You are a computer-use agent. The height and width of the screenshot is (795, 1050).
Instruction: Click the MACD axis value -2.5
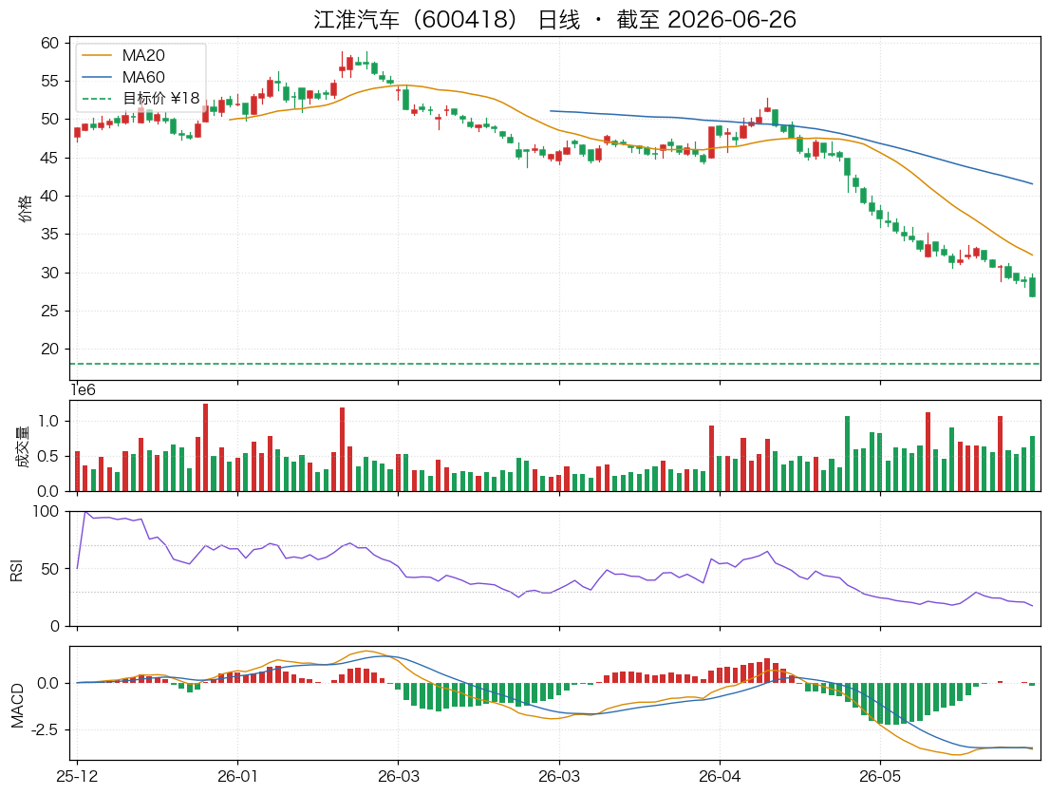pos(46,730)
